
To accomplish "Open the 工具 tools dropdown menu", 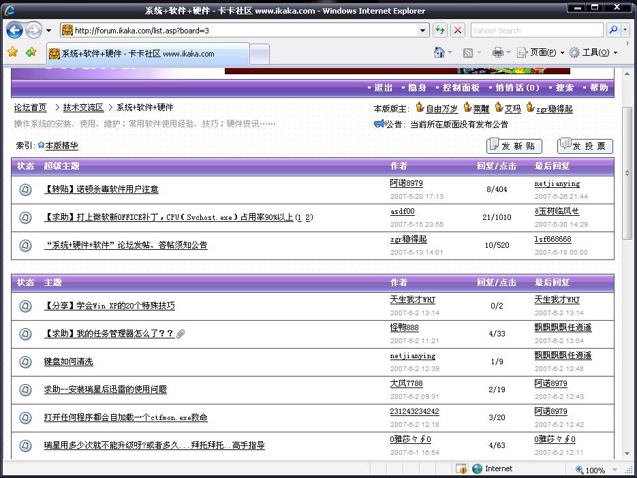I will (x=593, y=52).
